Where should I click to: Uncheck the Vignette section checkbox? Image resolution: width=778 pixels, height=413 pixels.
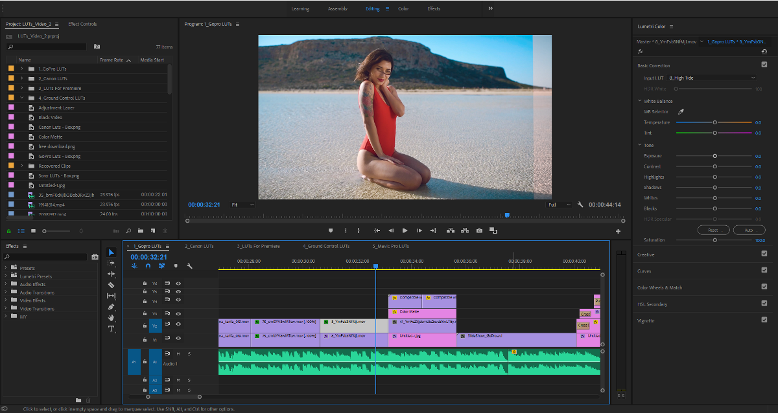click(x=764, y=320)
